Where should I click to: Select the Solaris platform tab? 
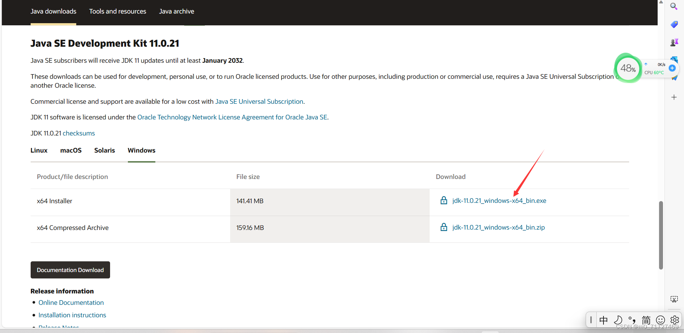105,150
